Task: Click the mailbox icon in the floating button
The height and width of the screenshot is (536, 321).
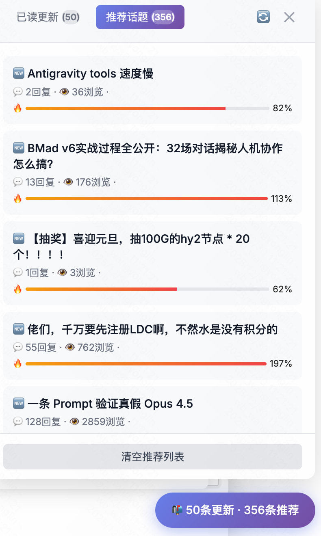Action: (x=177, y=510)
